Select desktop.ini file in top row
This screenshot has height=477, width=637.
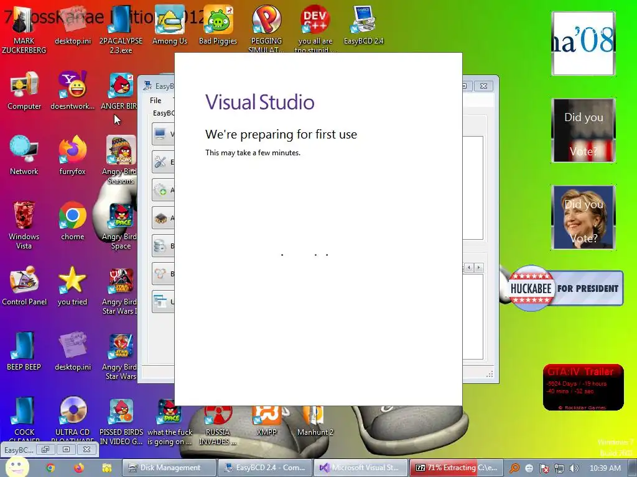(x=72, y=25)
